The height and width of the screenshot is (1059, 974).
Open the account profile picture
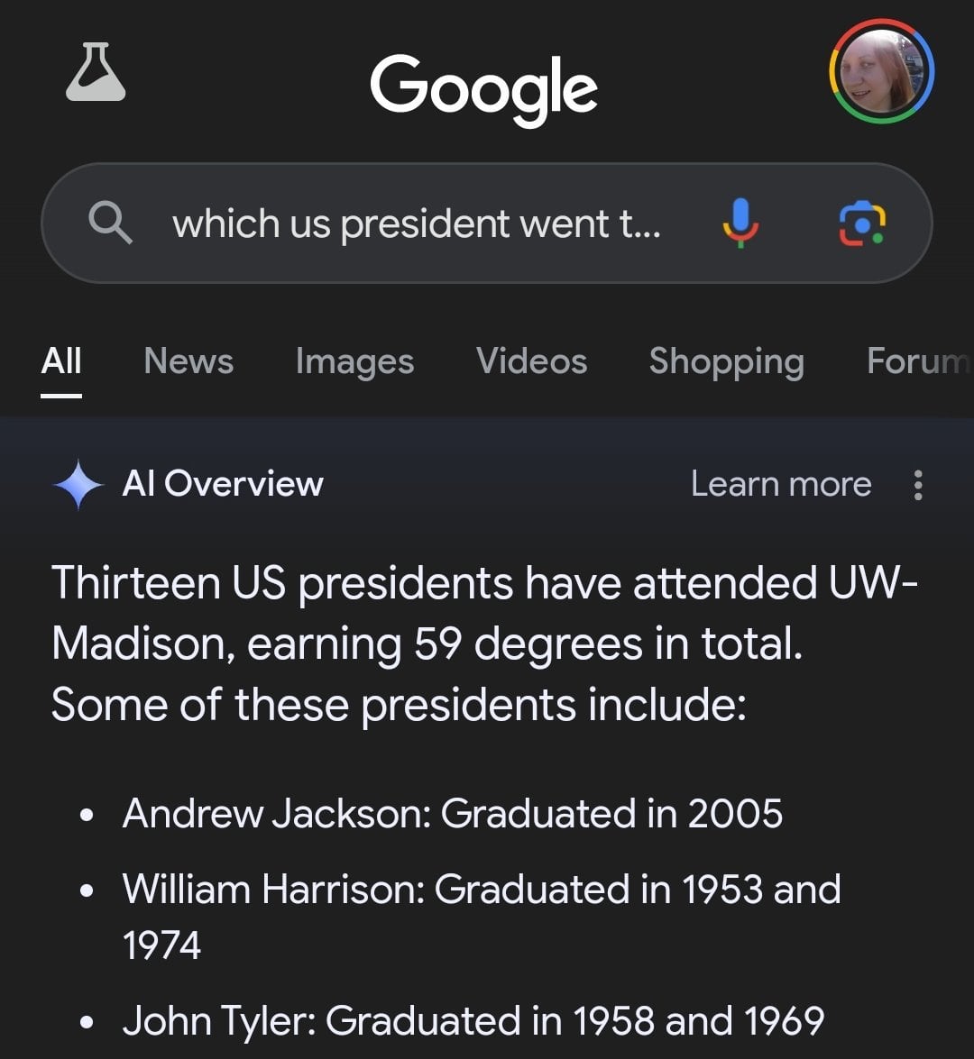pos(881,72)
